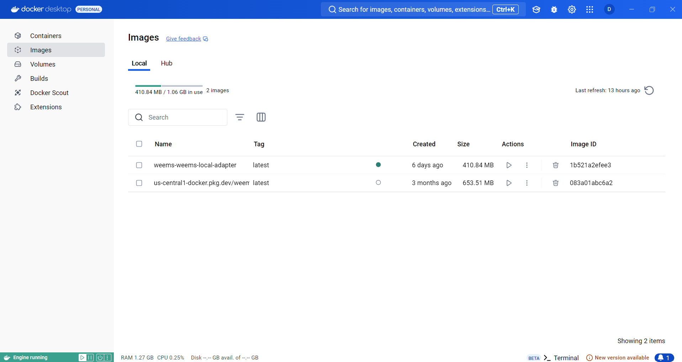Switch to the Hub tab
Image resolution: width=682 pixels, height=362 pixels.
coord(166,63)
